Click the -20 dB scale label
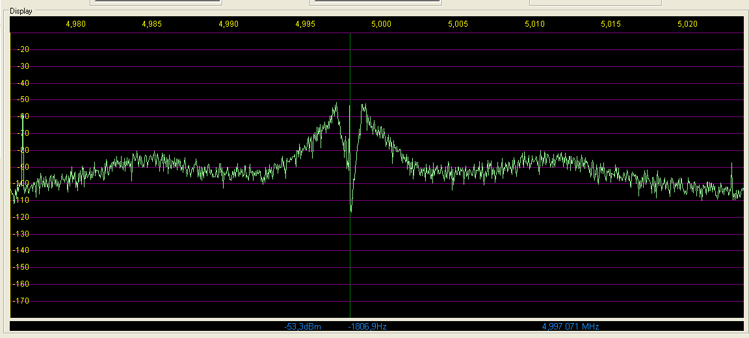This screenshot has height=338, width=749. click(24, 49)
